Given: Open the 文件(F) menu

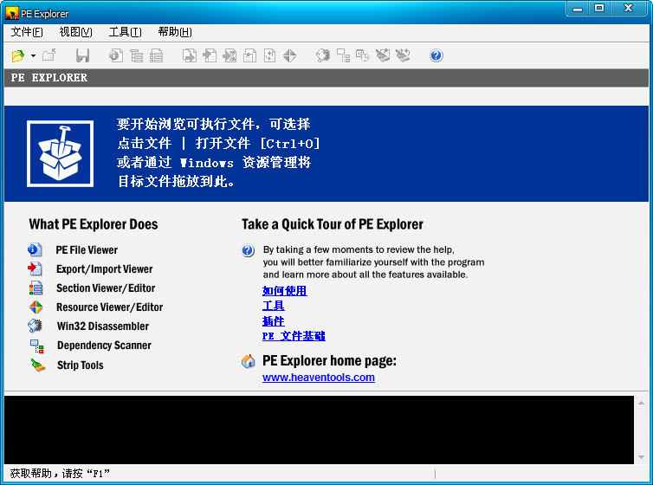Looking at the screenshot, I should tap(27, 32).
